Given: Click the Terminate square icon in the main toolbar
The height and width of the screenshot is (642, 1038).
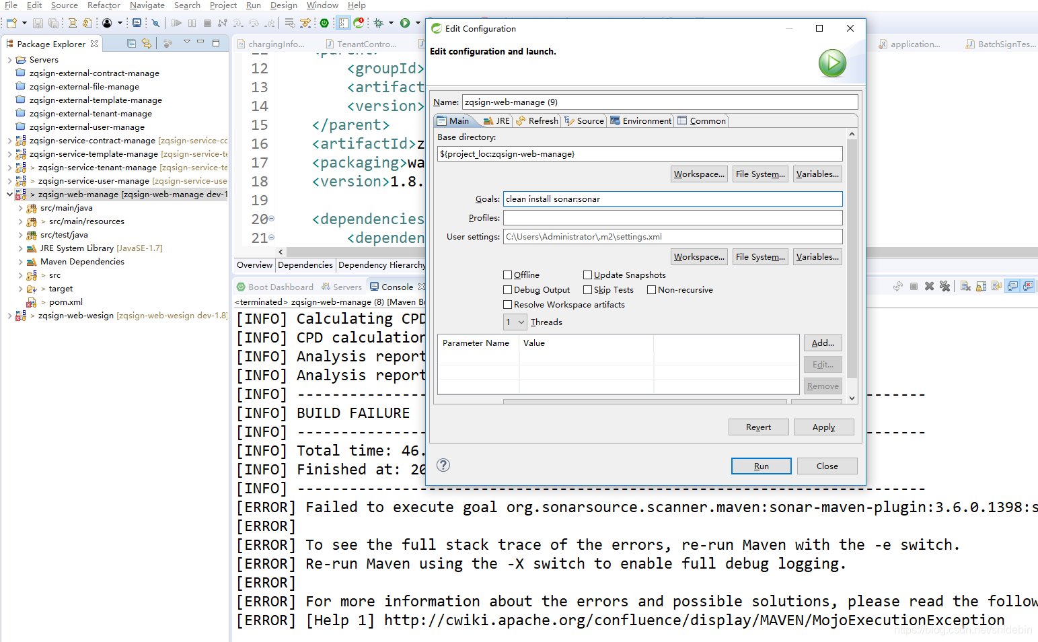Looking at the screenshot, I should (x=207, y=23).
